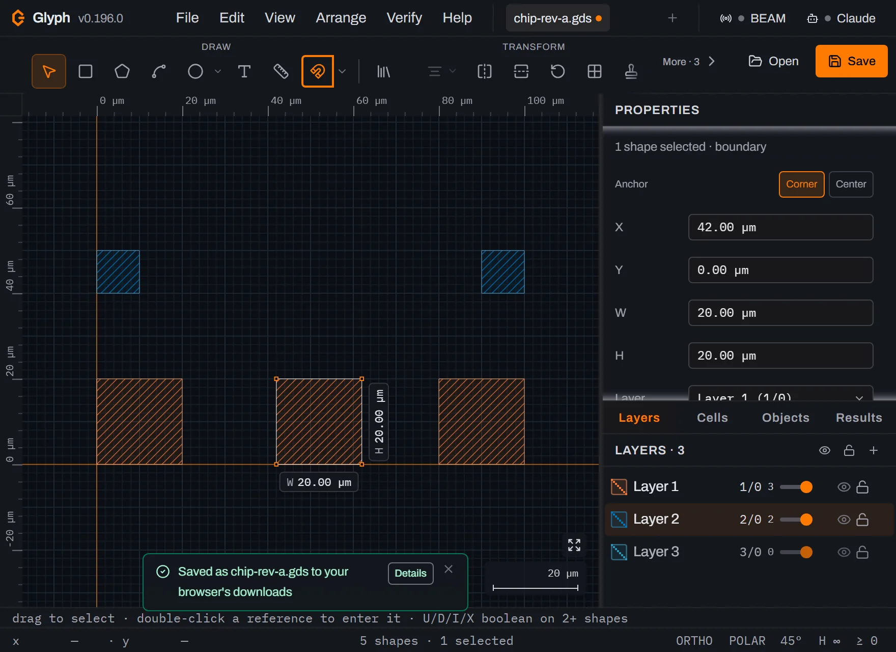
Task: Click the flip horizontal transform icon
Action: pyautogui.click(x=485, y=71)
